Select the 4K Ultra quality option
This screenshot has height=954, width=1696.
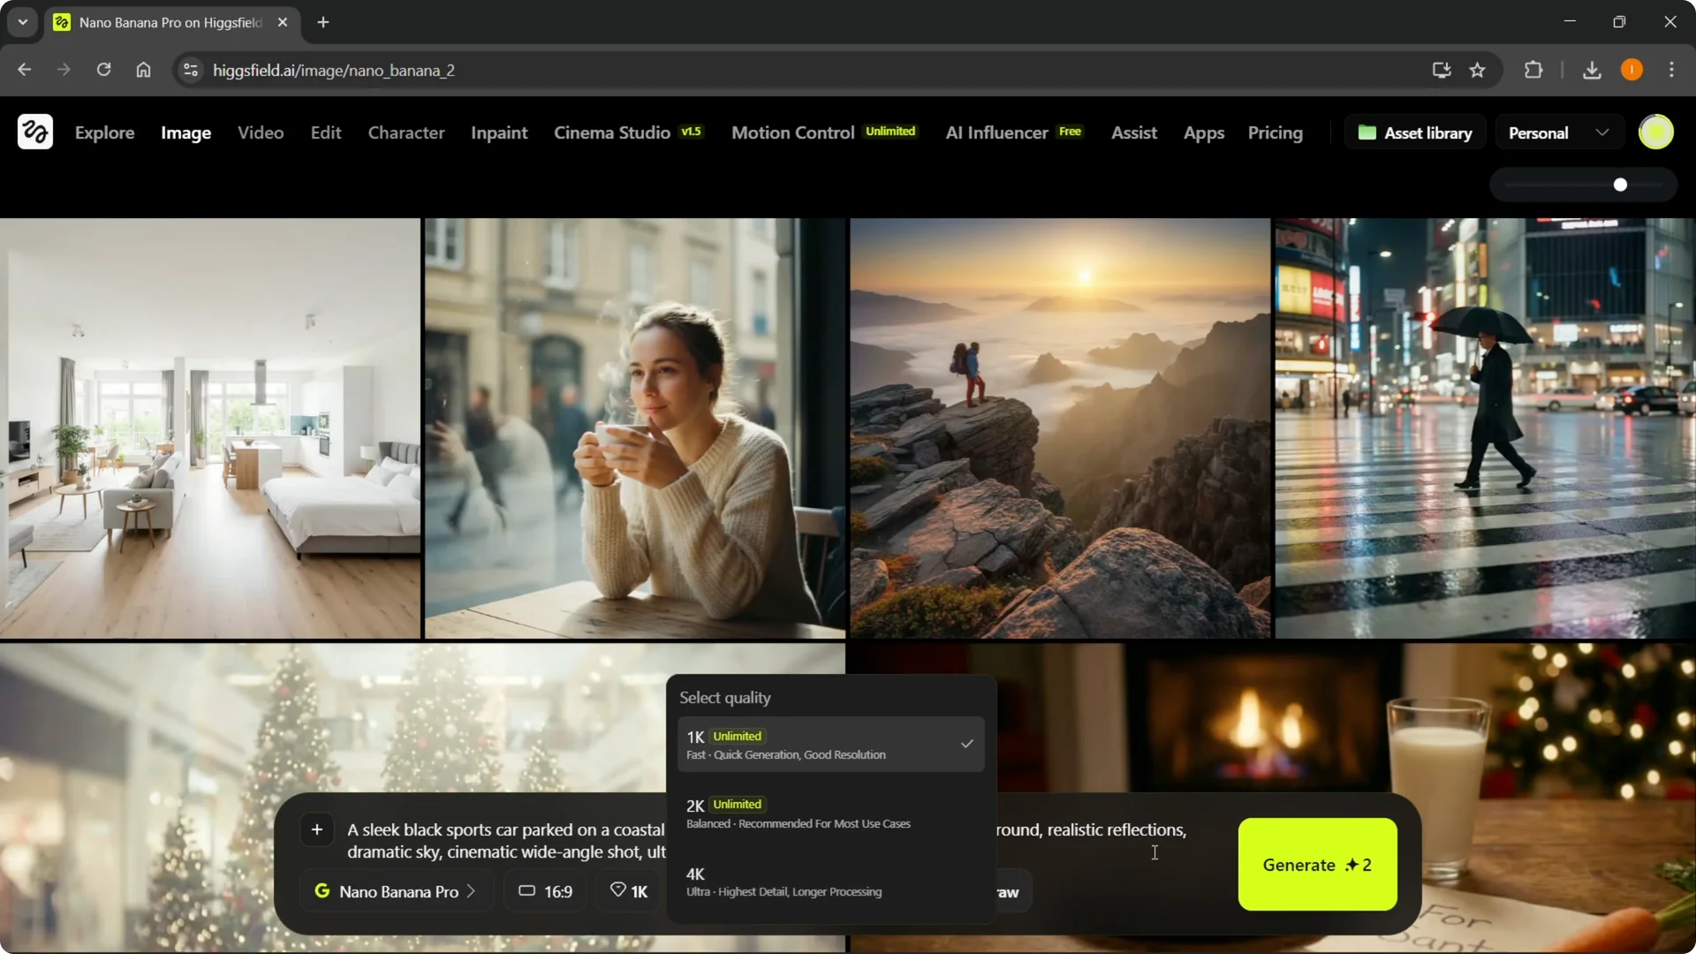pos(829,882)
